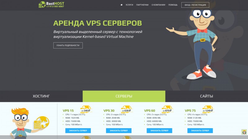Click the VPS 75 price badge icon
This screenshot has width=248, height=139.
(208, 109)
